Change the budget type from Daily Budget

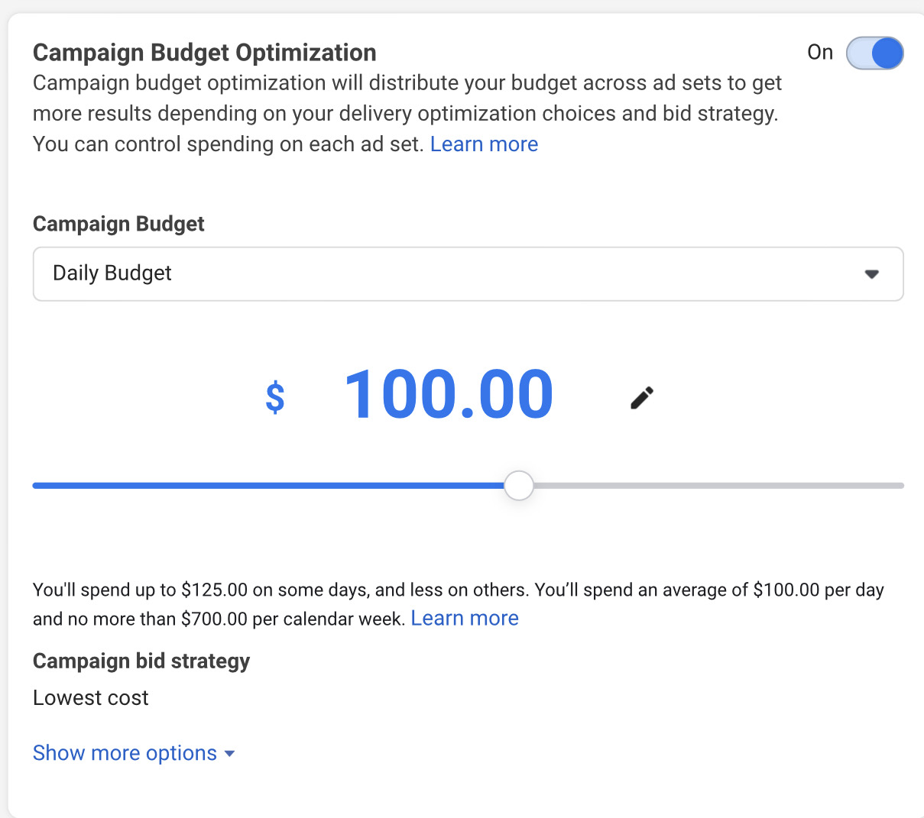coord(468,273)
